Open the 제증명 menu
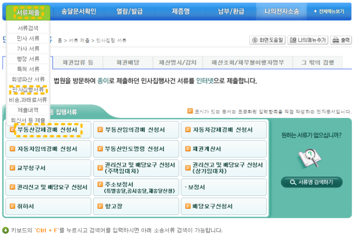 coord(181,11)
